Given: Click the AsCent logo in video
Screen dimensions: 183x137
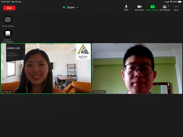Looking at the screenshot, I should 83,51.
